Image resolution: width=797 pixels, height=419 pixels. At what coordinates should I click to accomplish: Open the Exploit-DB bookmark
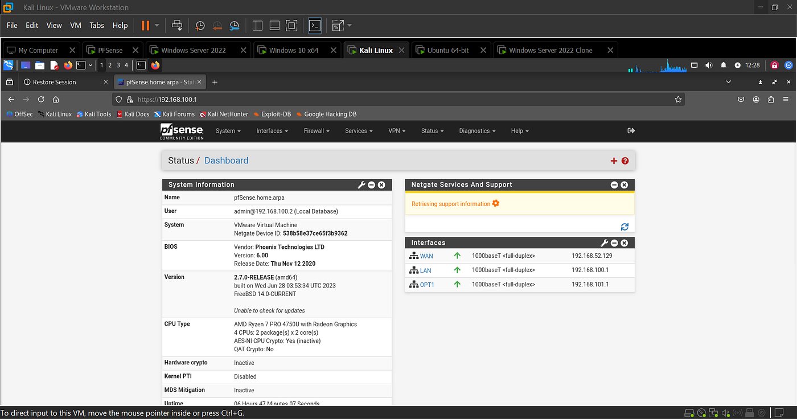click(272, 114)
